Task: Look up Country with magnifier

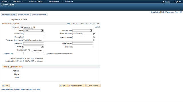Action: click(29, 50)
